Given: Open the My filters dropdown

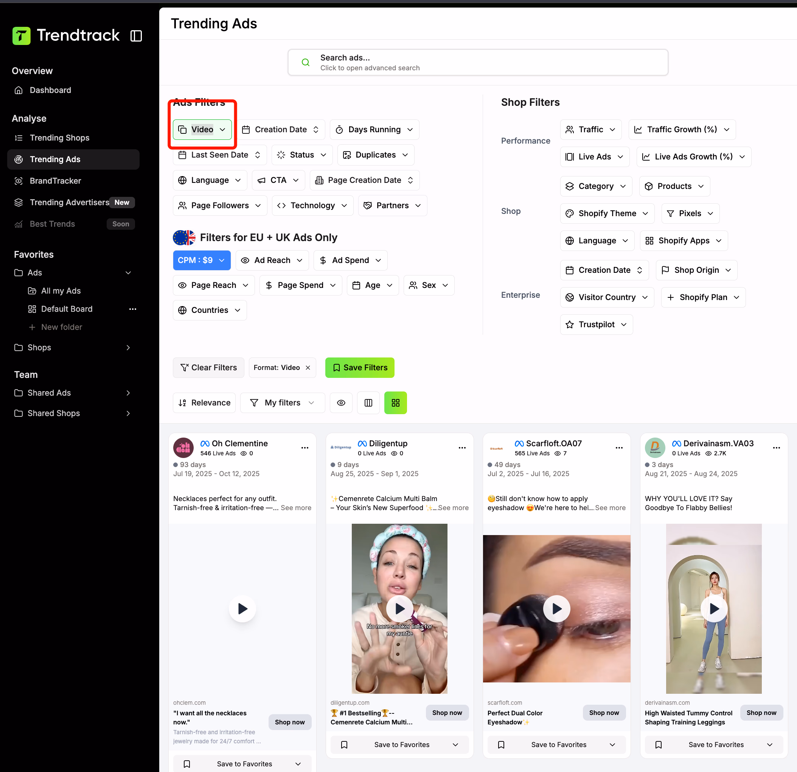Looking at the screenshot, I should [x=282, y=403].
